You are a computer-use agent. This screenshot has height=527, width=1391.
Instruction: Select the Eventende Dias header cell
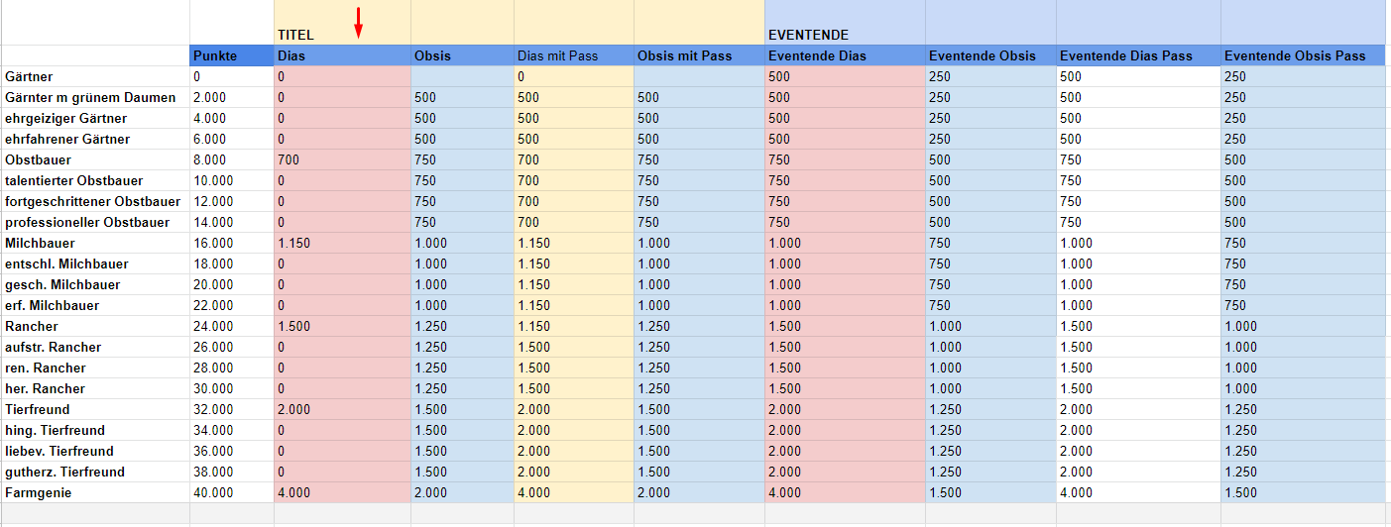845,55
